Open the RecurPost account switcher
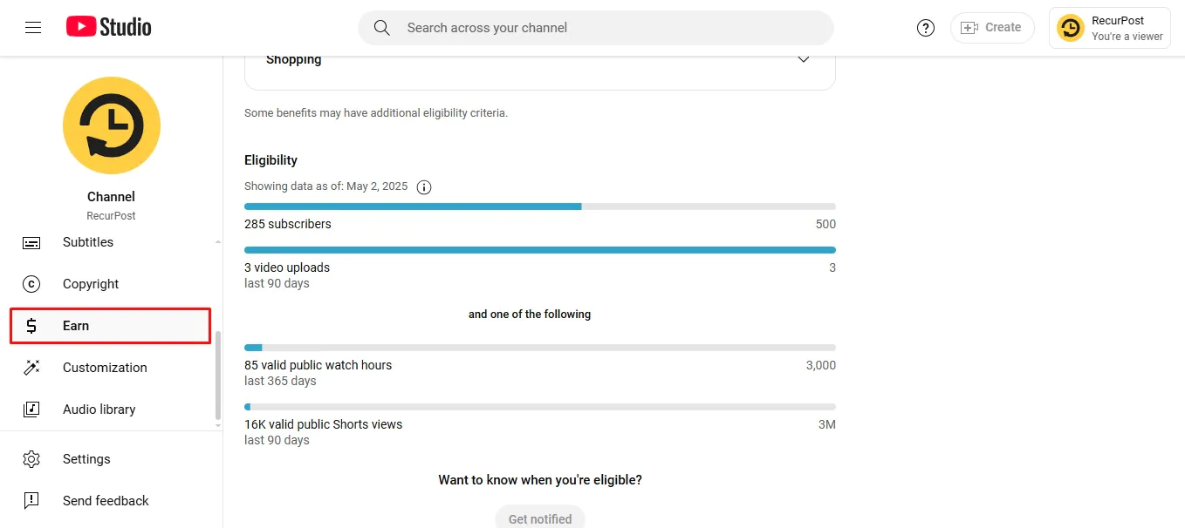This screenshot has height=528, width=1185. (1109, 28)
